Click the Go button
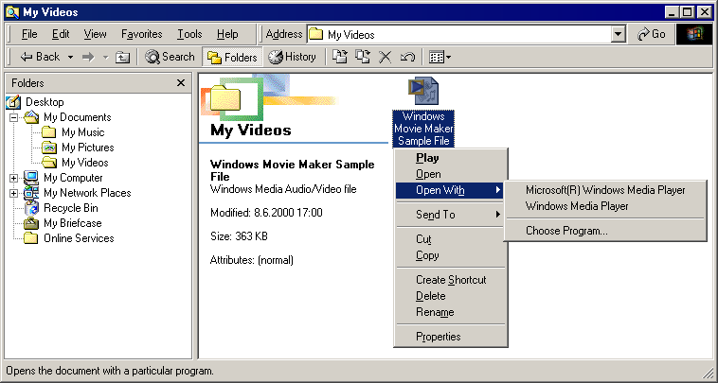Screen dimensions: 718x383 pos(651,34)
